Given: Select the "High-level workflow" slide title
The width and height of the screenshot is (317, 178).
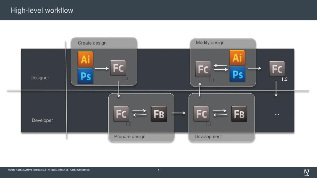Looking at the screenshot, I should pyautogui.click(x=42, y=10).
